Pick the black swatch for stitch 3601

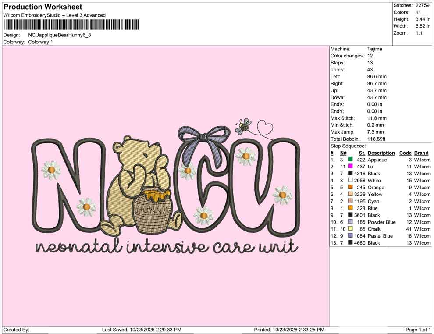350,215
